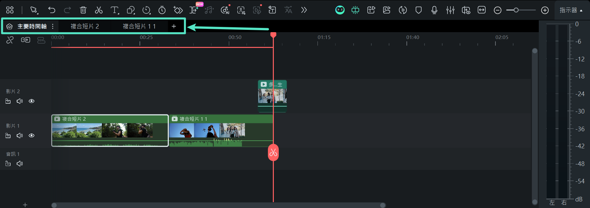Lock the 影片 1 track
The width and height of the screenshot is (590, 208).
[8, 135]
